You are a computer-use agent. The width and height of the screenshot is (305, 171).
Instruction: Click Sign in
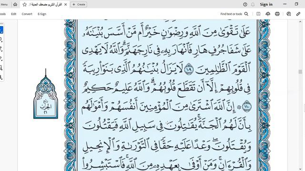[x=266, y=4]
